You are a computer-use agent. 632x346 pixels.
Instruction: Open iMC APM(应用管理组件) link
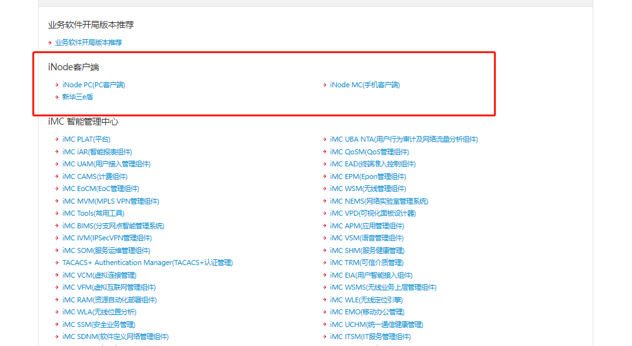(367, 226)
